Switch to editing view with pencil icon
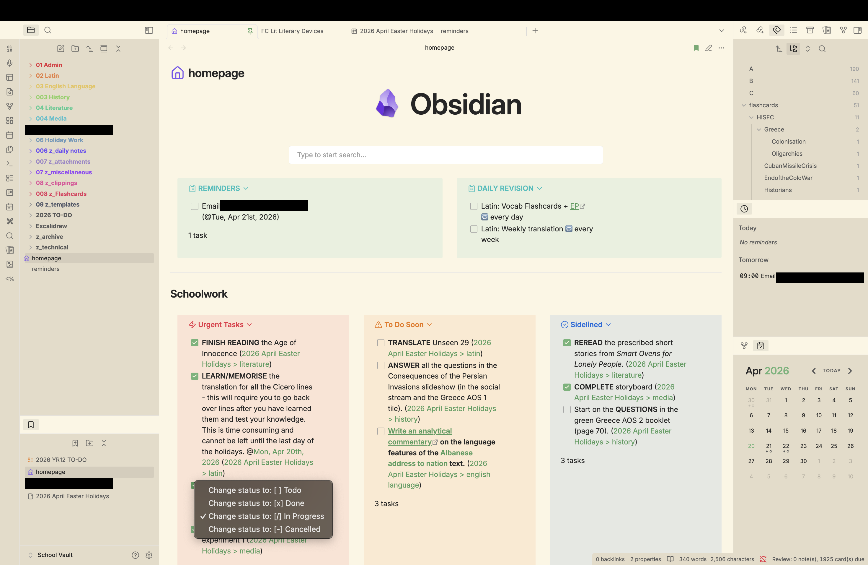The width and height of the screenshot is (868, 565). click(x=709, y=48)
